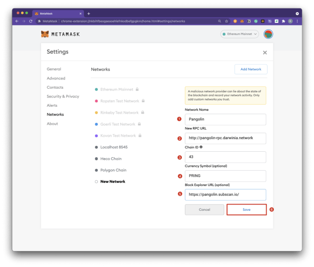
Task: Open Advanced settings section
Action: pyautogui.click(x=56, y=78)
